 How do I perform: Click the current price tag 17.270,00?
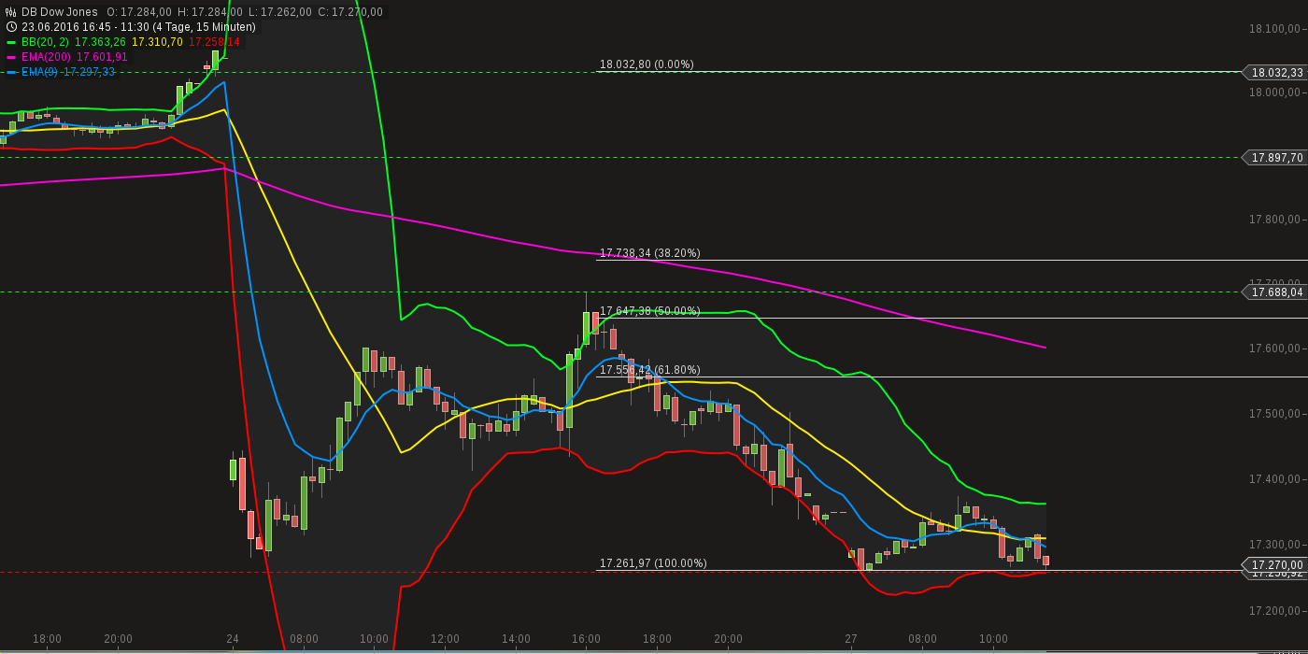coord(1273,564)
